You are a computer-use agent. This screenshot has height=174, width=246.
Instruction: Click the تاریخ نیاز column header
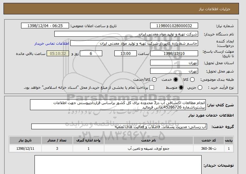(25, 140)
